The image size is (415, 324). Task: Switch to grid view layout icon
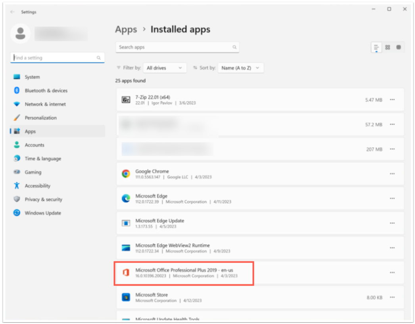(x=388, y=47)
